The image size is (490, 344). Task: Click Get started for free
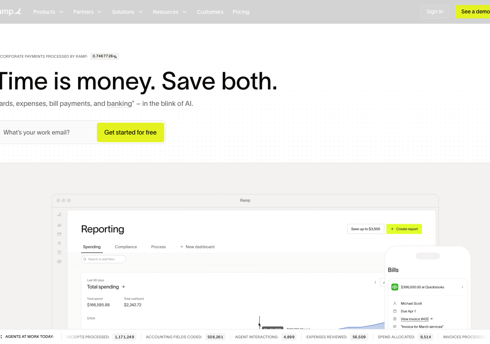(131, 132)
